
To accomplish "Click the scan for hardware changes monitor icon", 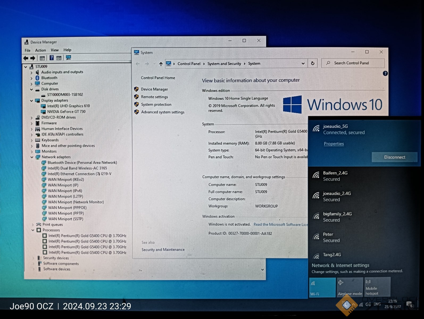I will [68, 58].
